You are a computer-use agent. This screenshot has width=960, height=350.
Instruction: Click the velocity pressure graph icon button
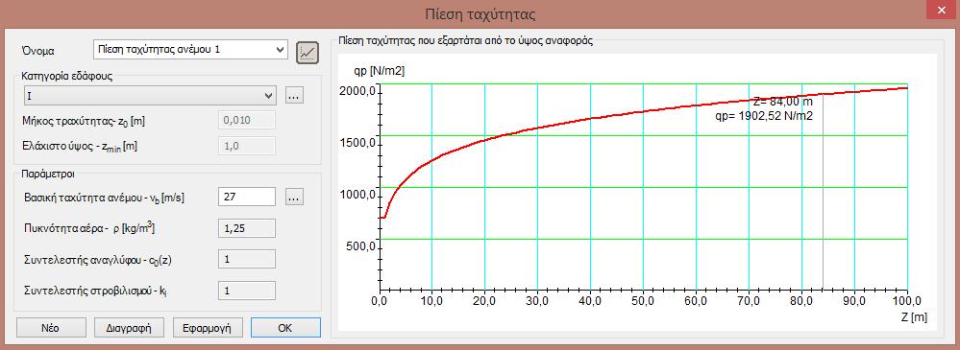[308, 53]
